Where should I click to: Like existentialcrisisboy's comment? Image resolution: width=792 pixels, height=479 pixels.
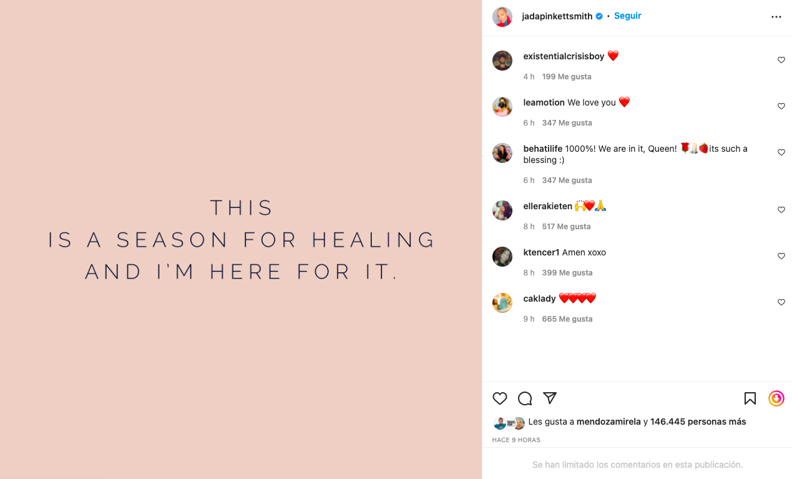(781, 60)
